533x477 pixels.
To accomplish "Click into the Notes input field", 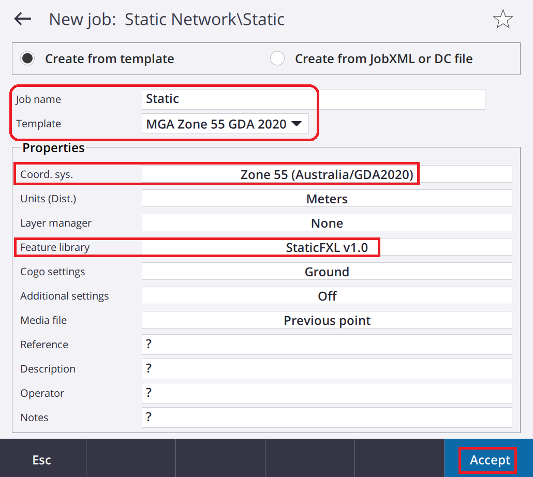I will click(x=327, y=418).
